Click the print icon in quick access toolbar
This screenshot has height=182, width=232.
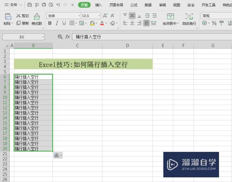(x=44, y=5)
